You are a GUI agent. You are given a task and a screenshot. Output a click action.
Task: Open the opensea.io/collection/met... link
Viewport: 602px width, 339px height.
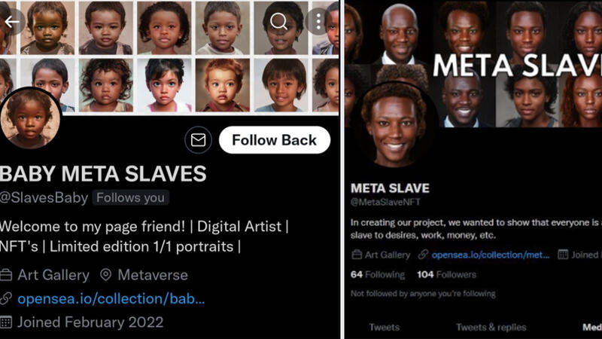pyautogui.click(x=491, y=255)
